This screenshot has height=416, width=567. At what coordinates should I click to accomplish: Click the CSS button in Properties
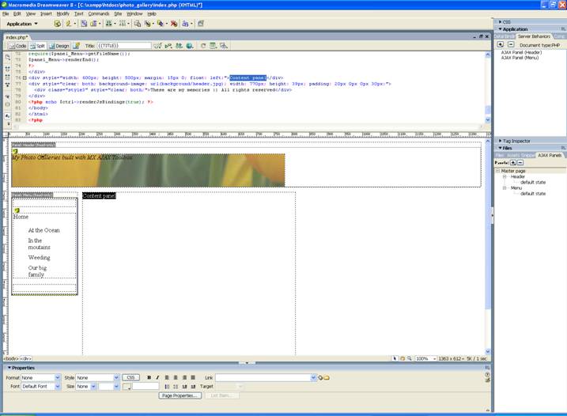[130, 378]
